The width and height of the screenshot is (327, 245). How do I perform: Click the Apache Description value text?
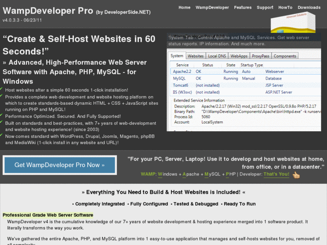coord(259,107)
